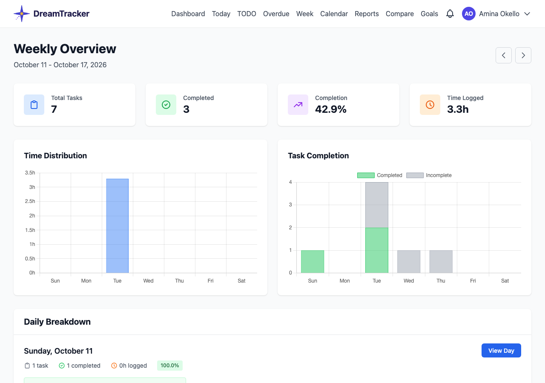The width and height of the screenshot is (545, 383).
Task: Click the clipboard icon beside 1 task
Action: (x=27, y=366)
